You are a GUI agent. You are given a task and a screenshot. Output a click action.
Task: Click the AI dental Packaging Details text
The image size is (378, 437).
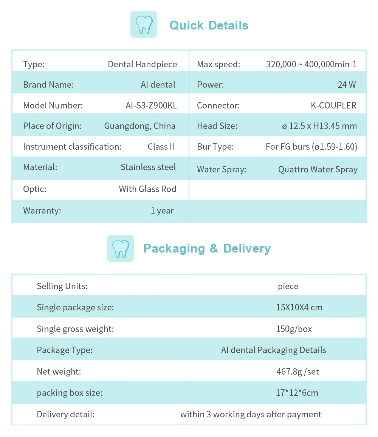pyautogui.click(x=273, y=350)
